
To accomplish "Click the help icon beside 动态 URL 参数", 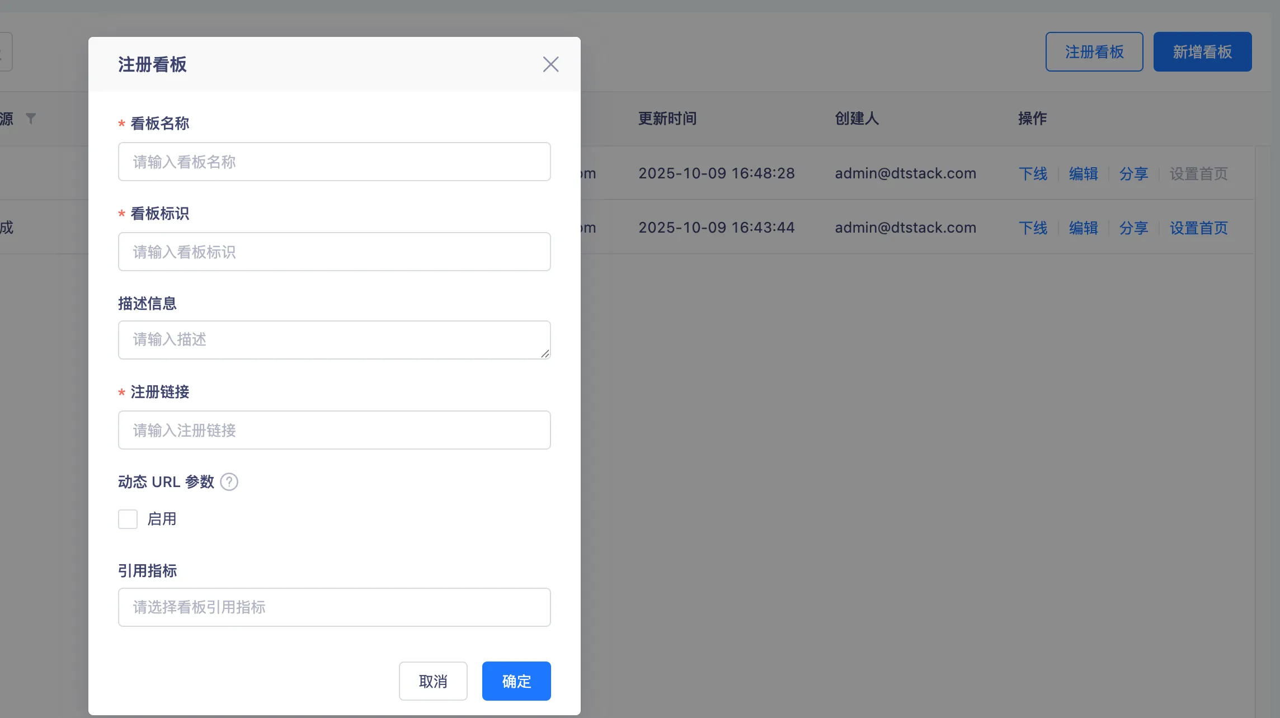I will [x=229, y=481].
